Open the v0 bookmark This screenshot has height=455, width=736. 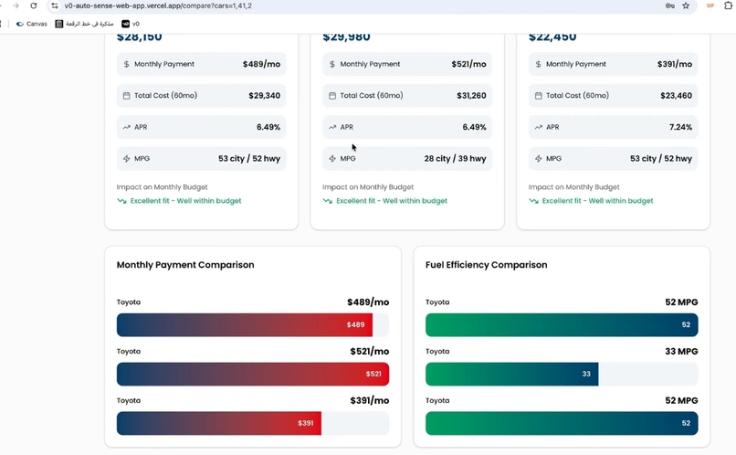[131, 24]
